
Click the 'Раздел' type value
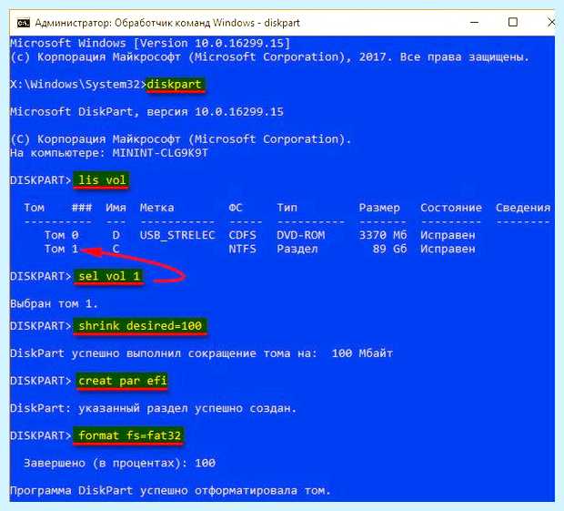(x=297, y=249)
